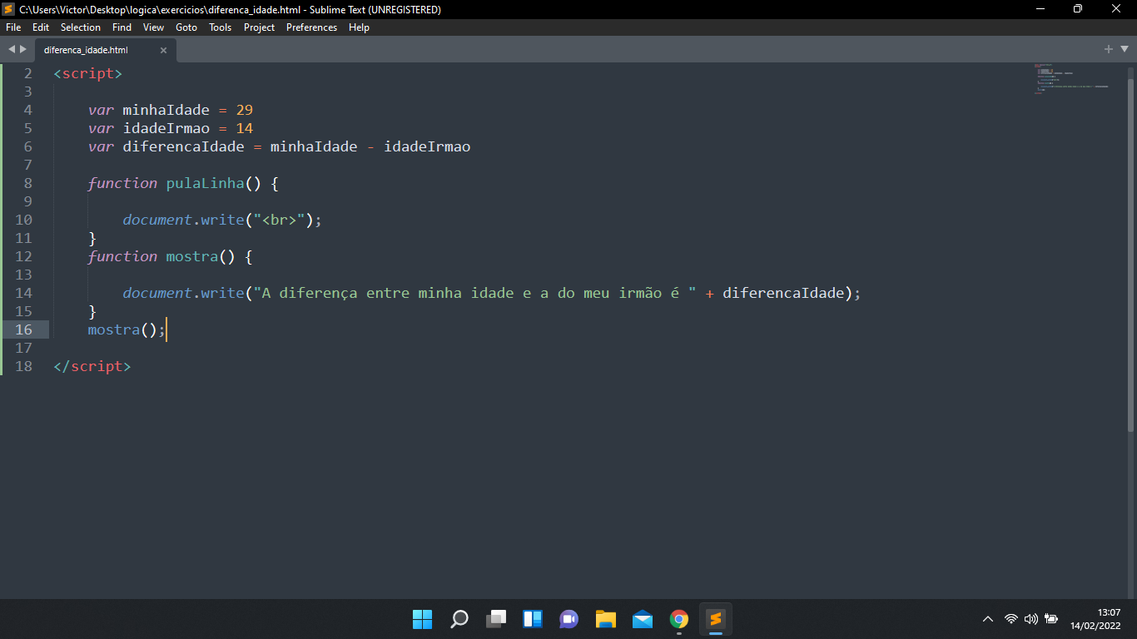Click line number 8 in gutter
The width and height of the screenshot is (1137, 639).
27,183
